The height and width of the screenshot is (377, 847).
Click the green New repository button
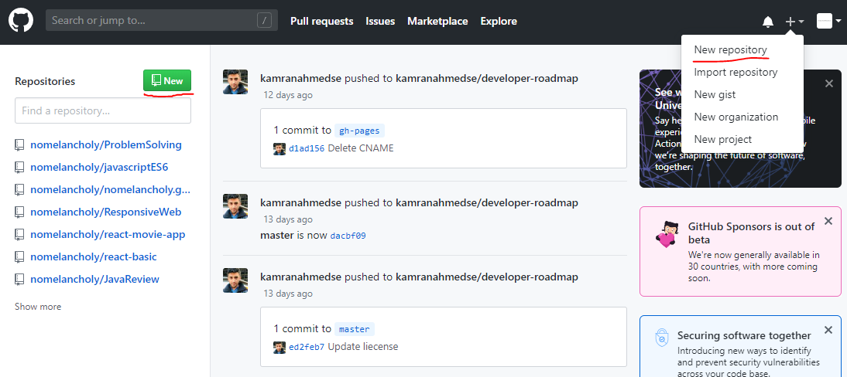point(167,81)
